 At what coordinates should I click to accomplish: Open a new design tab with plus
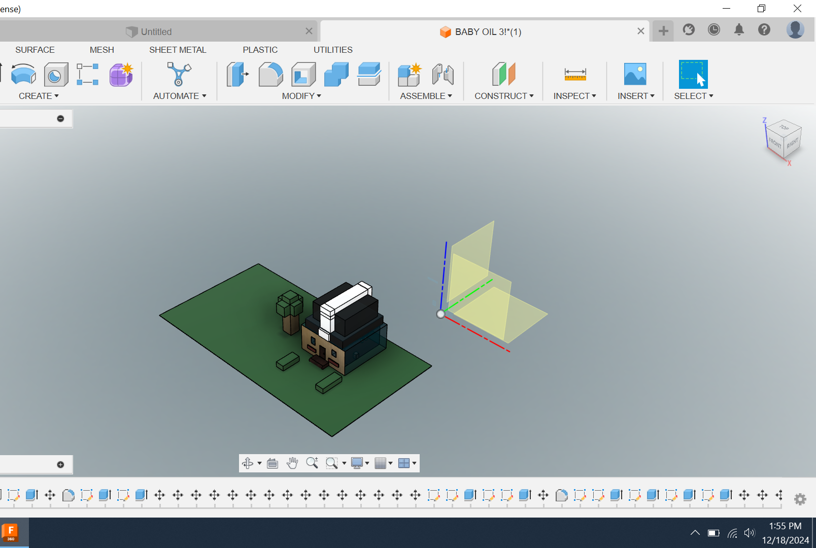(663, 31)
